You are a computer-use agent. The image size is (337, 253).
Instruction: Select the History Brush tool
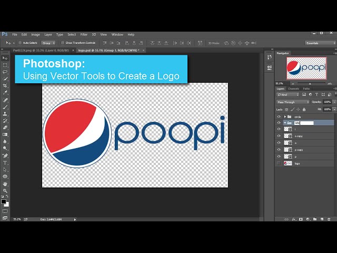[x=5, y=121]
